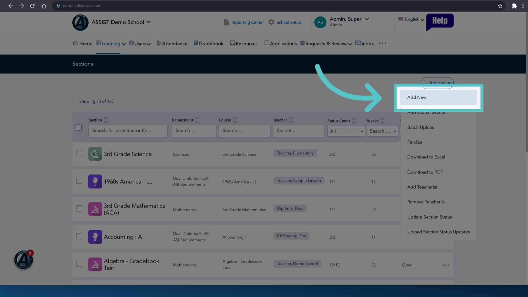Click the School Setup gear icon
The image size is (528, 297).
[271, 22]
